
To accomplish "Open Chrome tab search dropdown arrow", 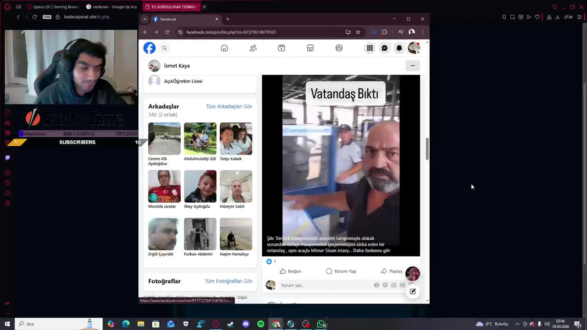I will [144, 19].
